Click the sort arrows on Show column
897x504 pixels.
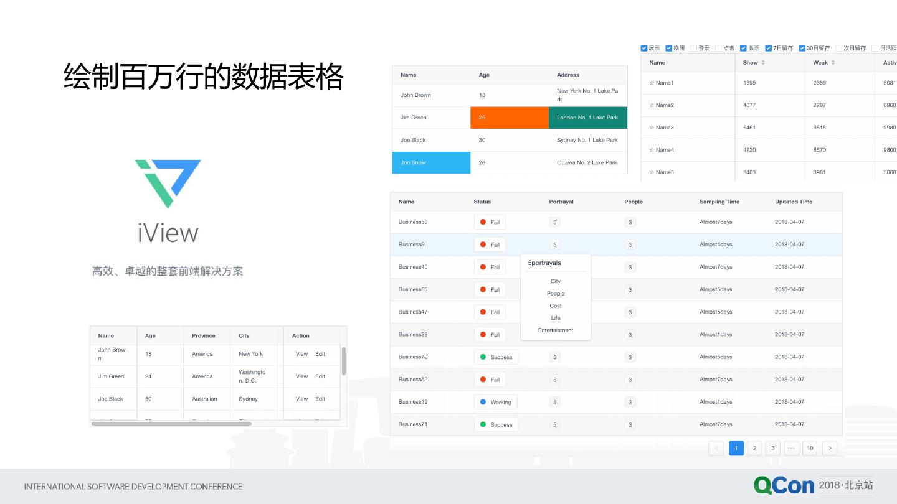coord(763,62)
